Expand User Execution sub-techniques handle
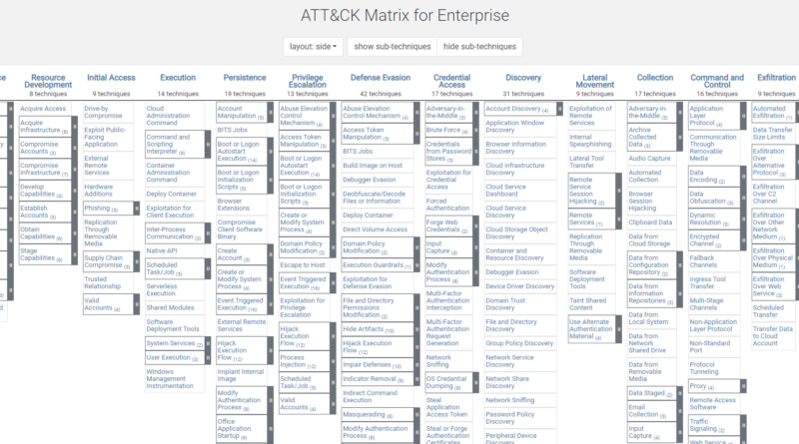This screenshot has height=444, width=799. 208,357
